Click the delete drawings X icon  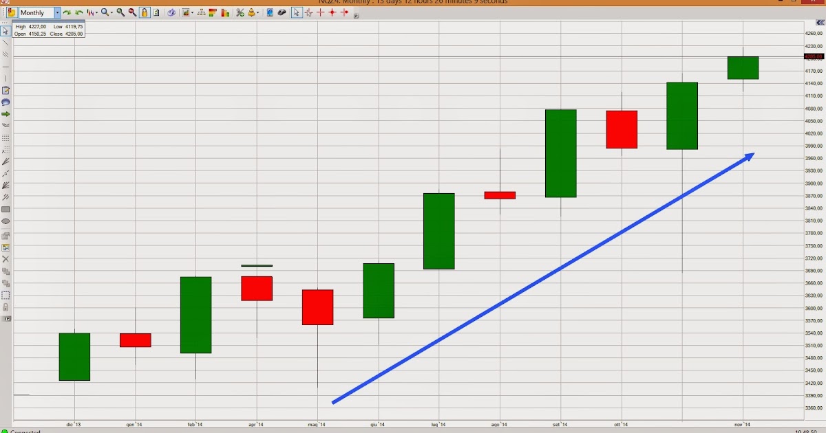click(6, 259)
